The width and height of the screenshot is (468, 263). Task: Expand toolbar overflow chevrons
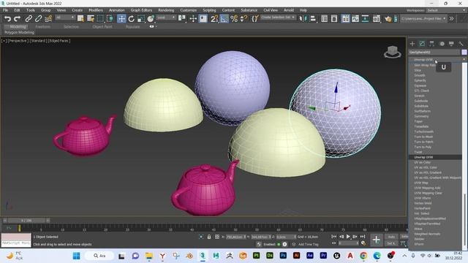[452, 18]
